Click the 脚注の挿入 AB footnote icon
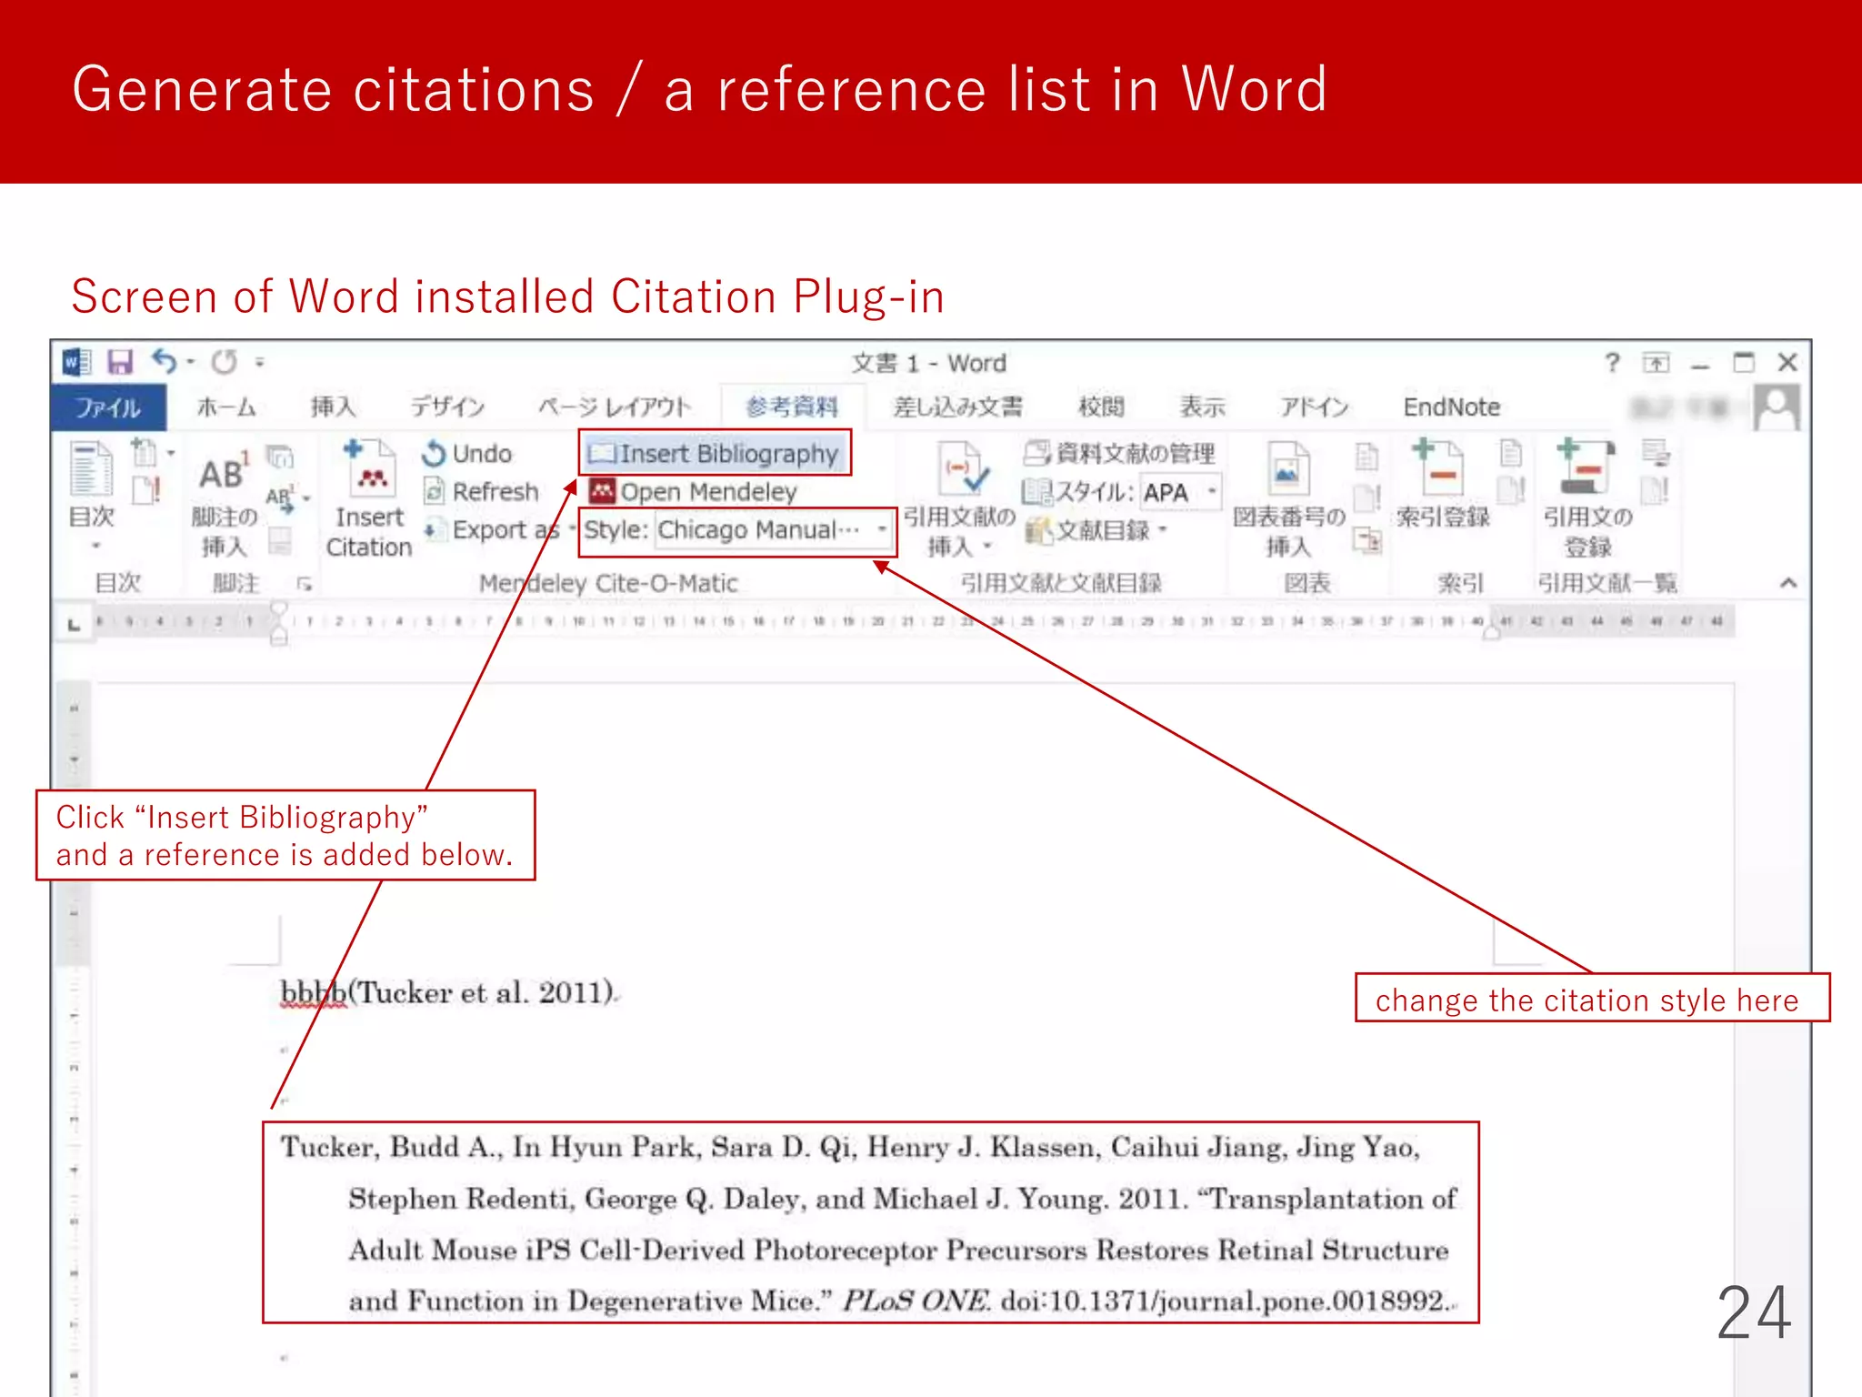Screen dimensions: 1862x1397 pos(224,473)
